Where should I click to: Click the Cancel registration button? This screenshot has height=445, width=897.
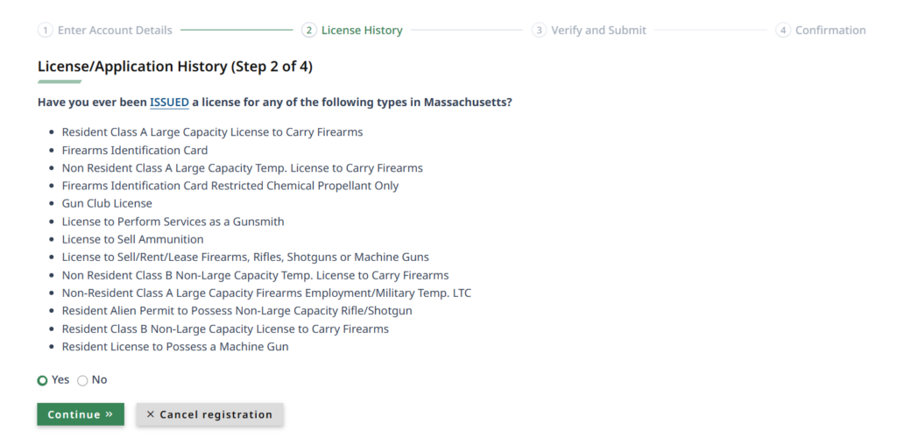[x=209, y=414]
